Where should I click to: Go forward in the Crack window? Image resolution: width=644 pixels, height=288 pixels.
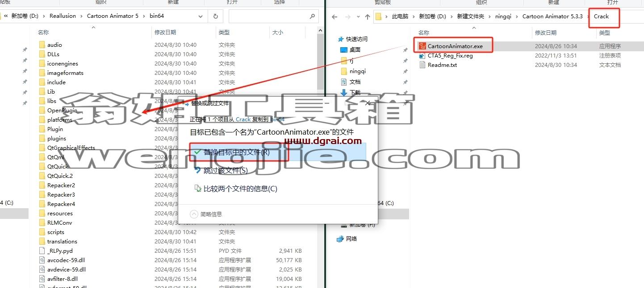[x=347, y=17]
